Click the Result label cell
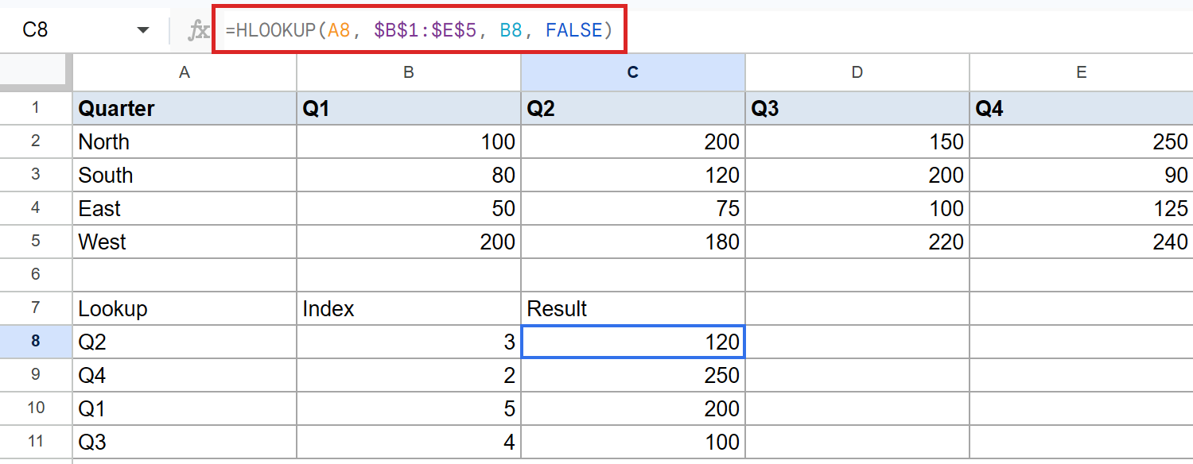Screen dimensions: 1193x464 pos(633,308)
